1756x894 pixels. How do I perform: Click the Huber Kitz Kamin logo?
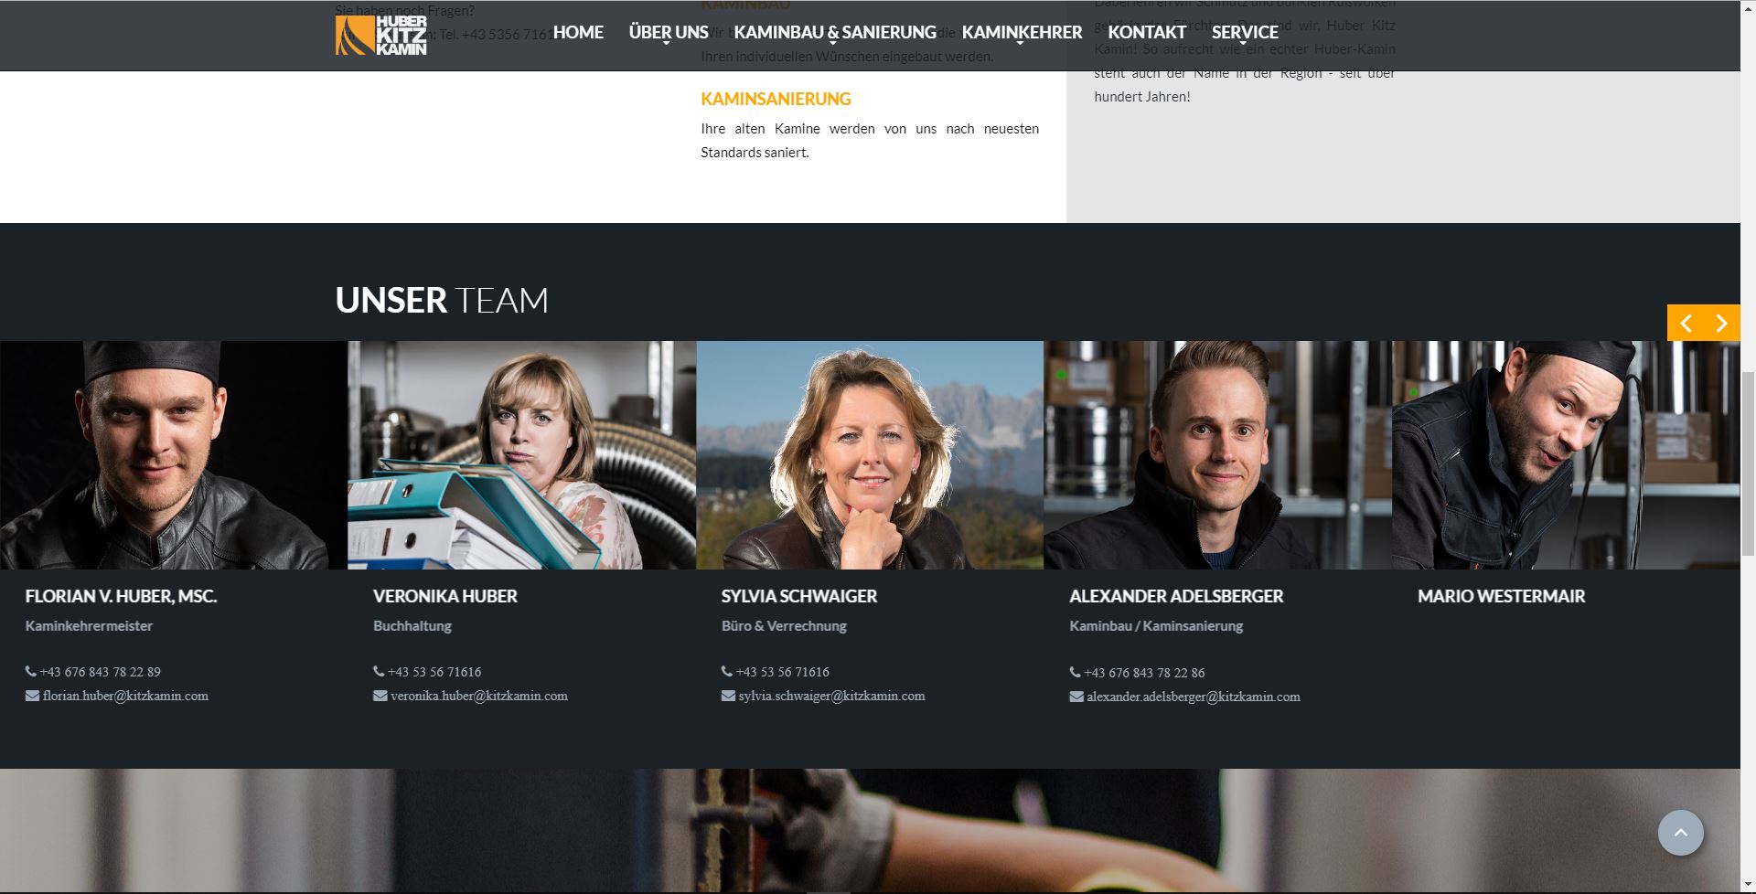380,36
